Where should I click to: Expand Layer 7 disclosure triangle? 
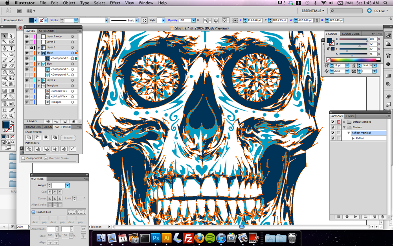[39, 80]
